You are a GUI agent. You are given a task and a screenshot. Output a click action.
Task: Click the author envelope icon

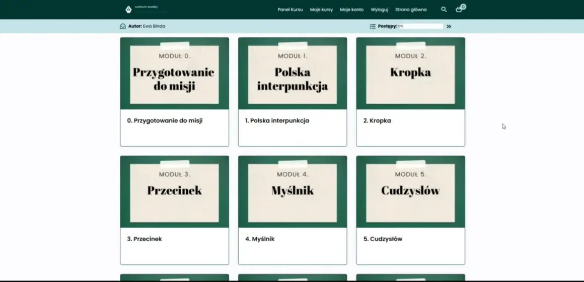click(x=122, y=26)
